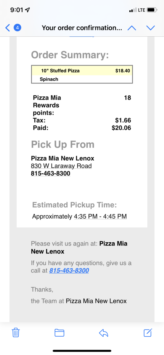
Task: Select the 10" Stuffed Pizza order row
Action: point(82,71)
